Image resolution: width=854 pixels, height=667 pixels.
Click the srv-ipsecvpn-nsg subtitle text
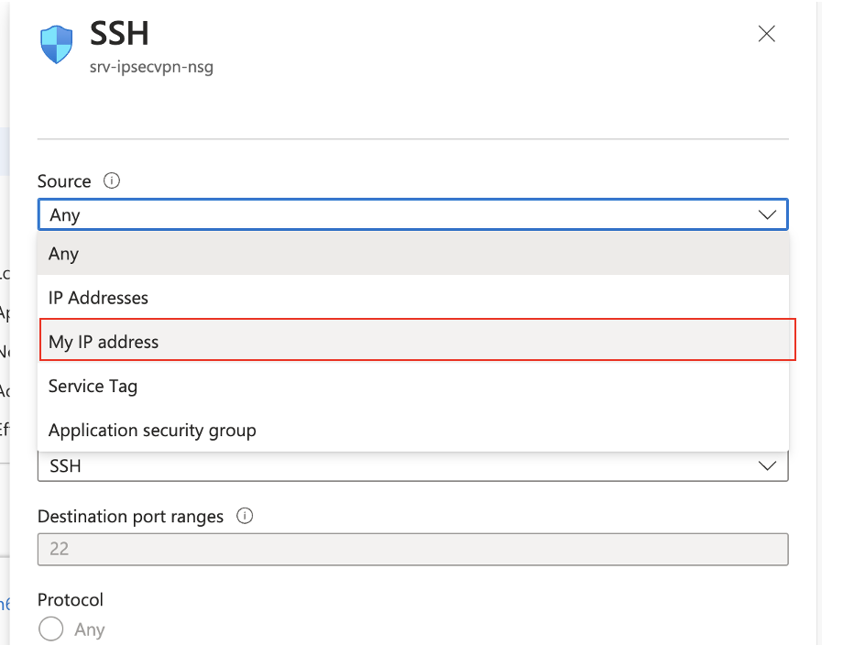coord(151,67)
